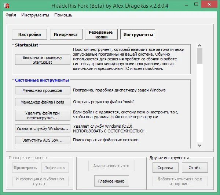Click 'ИСПОЛЬЗОВАТЬ С ОСТОРОЖНОСТЬЮ!' warning text
This screenshot has width=220, height=195.
[109, 131]
